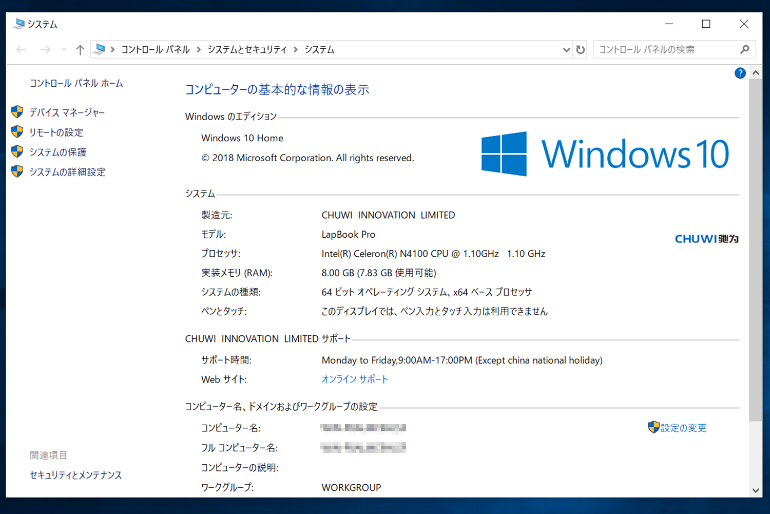
Task: Click the search magnifier icon
Action: coord(745,50)
